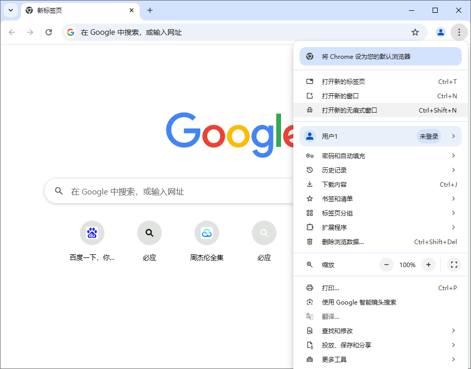
Task: Click the bookmarks star icon in the menu
Action: tap(310, 199)
